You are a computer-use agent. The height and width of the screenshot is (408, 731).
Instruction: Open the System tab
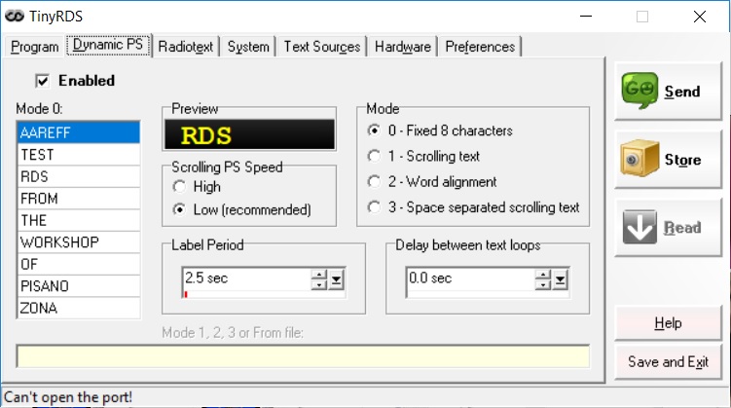coord(248,47)
